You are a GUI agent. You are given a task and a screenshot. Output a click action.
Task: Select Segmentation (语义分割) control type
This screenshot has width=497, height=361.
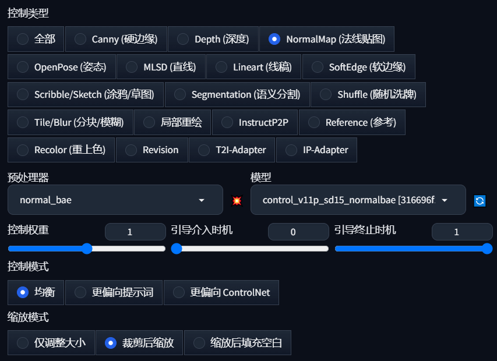[x=237, y=94]
